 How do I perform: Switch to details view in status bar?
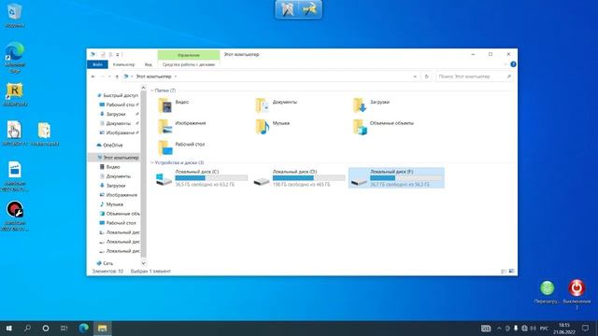point(504,272)
